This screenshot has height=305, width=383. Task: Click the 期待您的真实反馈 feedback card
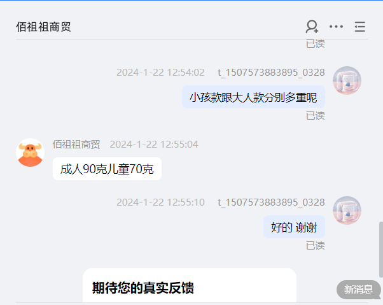(x=190, y=286)
